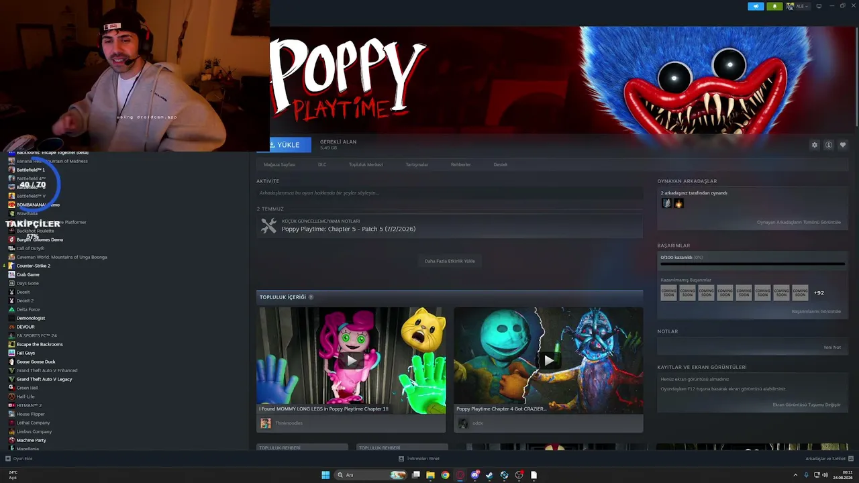Screen dimensions: 859x483
Task: Click the achievements 0/100 progress bar
Action: pyautogui.click(x=752, y=264)
